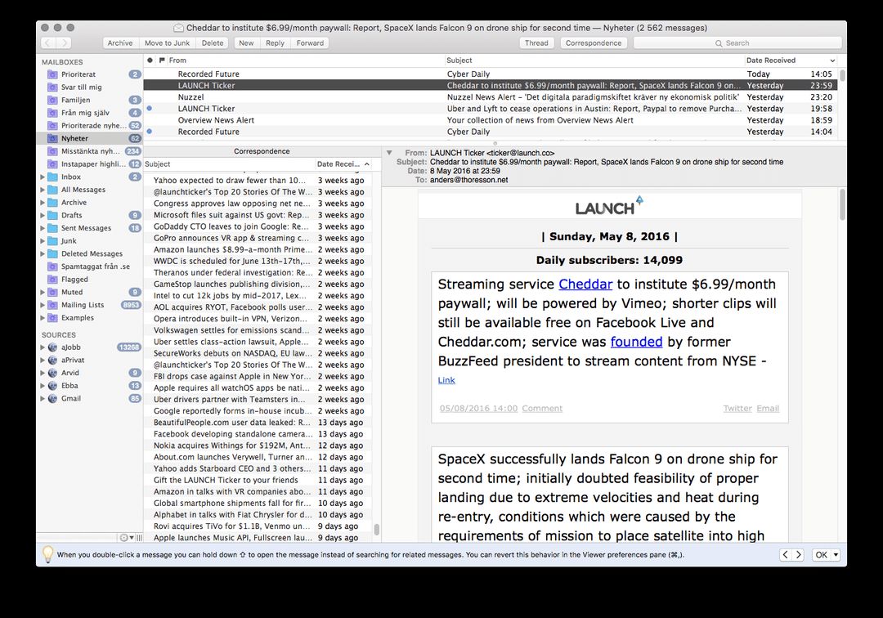The width and height of the screenshot is (883, 618).
Task: Click the lightbulb tip icon
Action: [x=47, y=554]
